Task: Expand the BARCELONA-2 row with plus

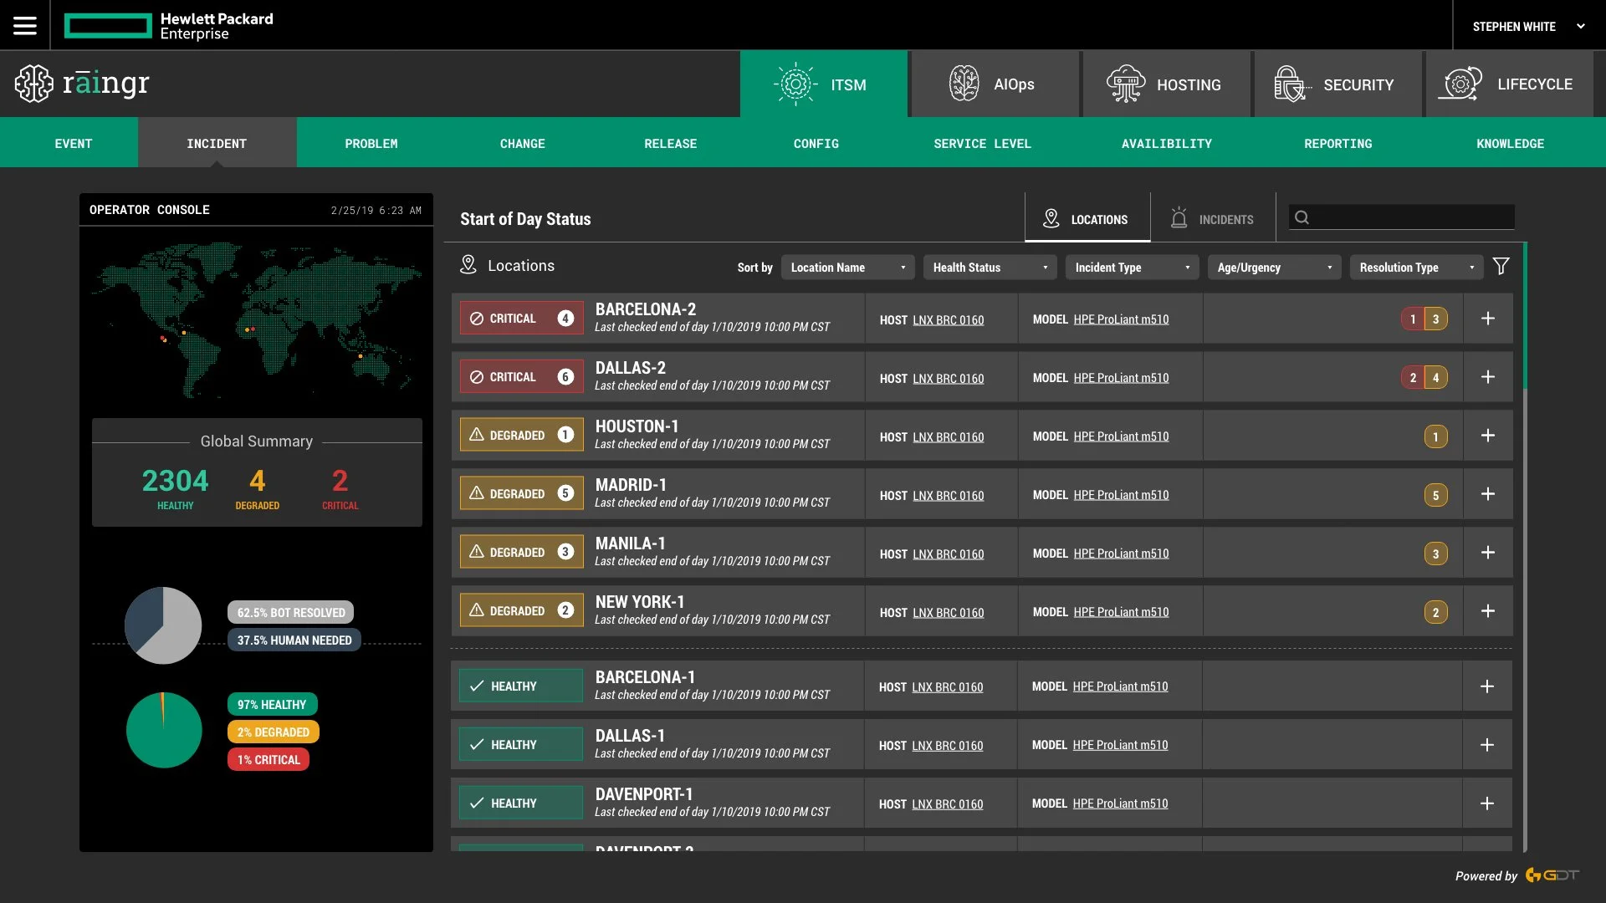Action: (1488, 319)
